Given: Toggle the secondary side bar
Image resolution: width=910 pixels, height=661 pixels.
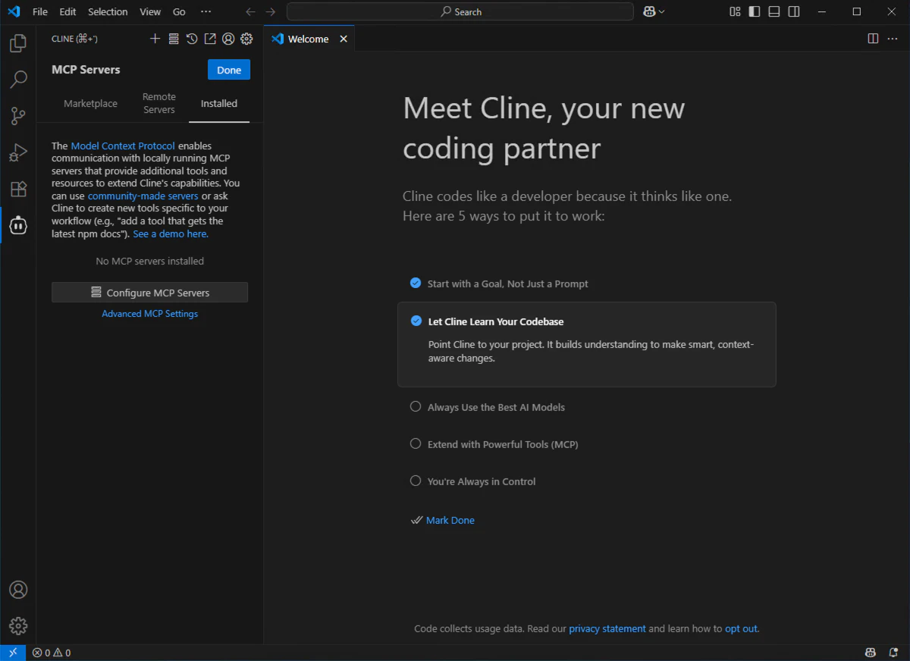Looking at the screenshot, I should coord(794,11).
